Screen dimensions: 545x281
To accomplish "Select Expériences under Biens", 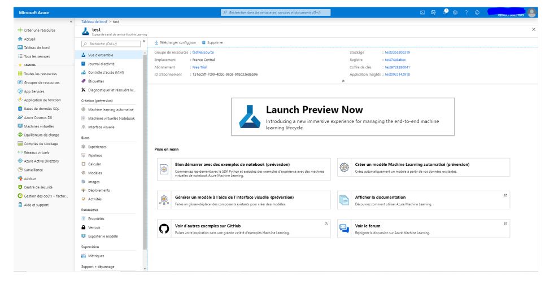I will (x=97, y=146).
